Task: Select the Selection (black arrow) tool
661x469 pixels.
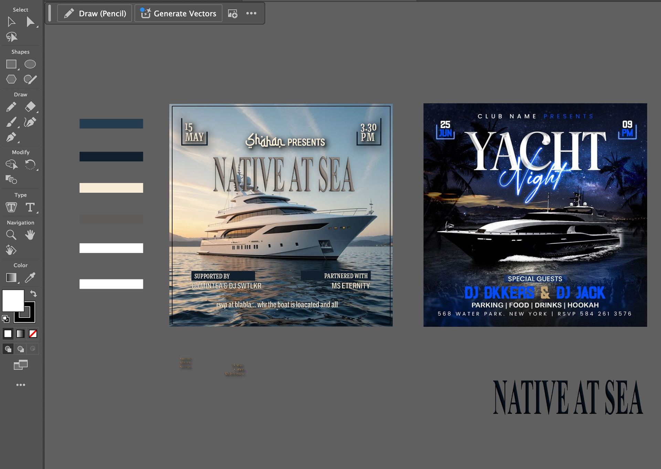Action: [x=11, y=22]
